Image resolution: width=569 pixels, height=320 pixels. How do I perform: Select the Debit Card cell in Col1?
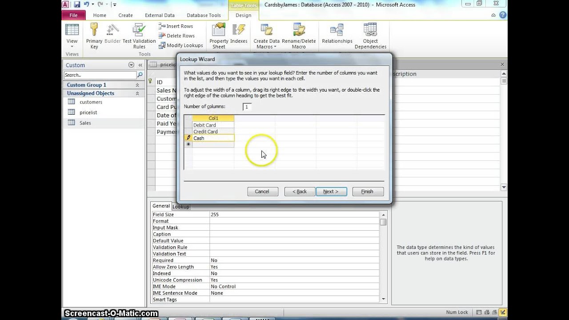pos(213,125)
